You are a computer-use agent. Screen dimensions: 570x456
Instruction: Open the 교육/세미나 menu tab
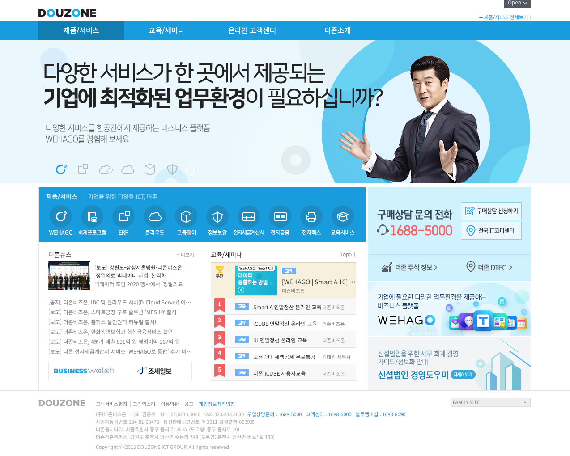(166, 30)
